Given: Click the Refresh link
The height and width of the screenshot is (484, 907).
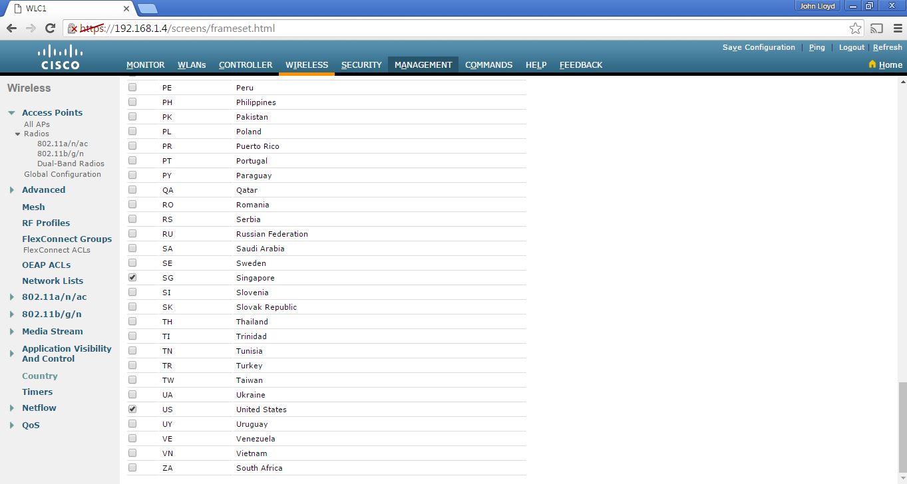Looking at the screenshot, I should (x=888, y=47).
